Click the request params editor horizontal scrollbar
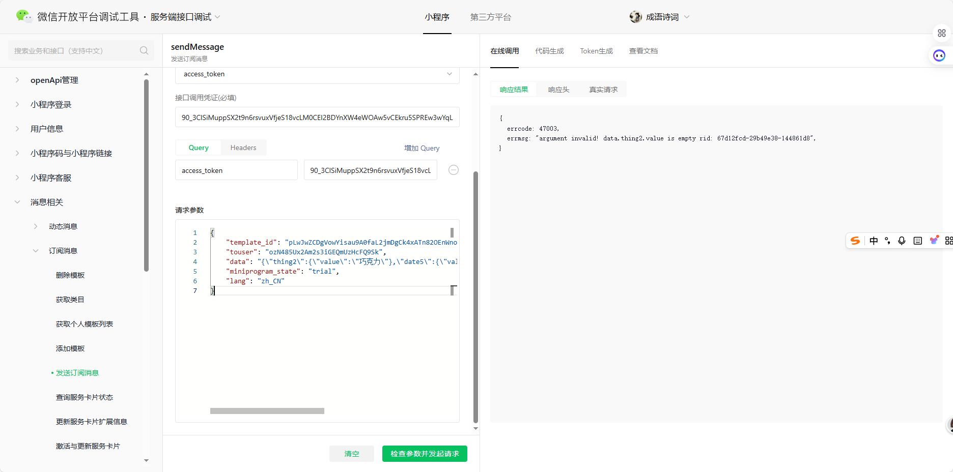Viewport: 953px width, 472px height. click(267, 411)
